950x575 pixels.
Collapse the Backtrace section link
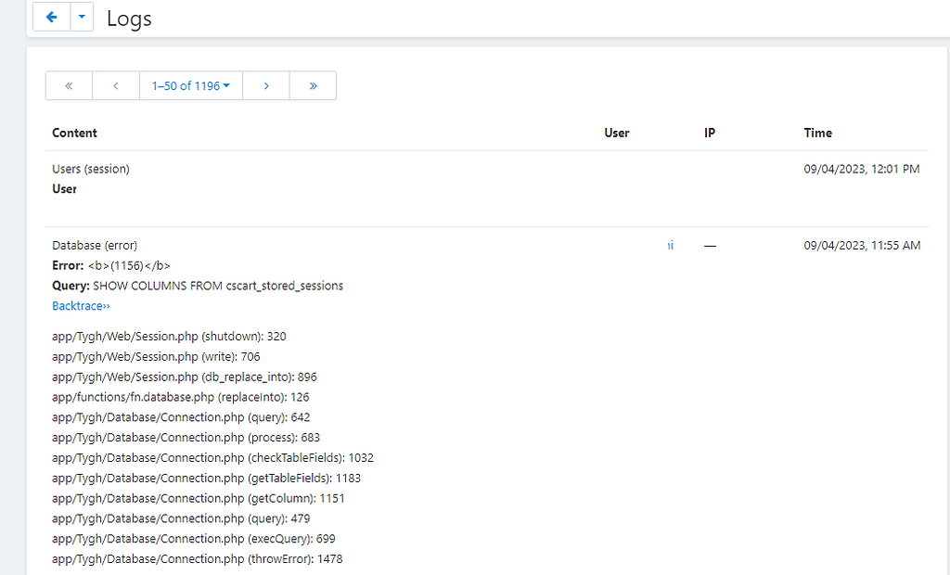[81, 306]
